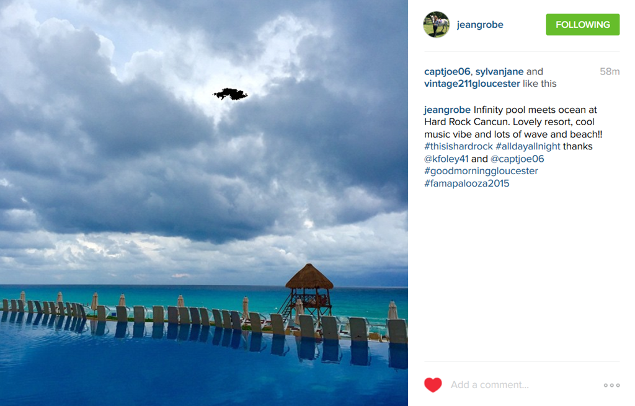Open jeangrobe username in header
635x406 pixels.
pyautogui.click(x=480, y=25)
